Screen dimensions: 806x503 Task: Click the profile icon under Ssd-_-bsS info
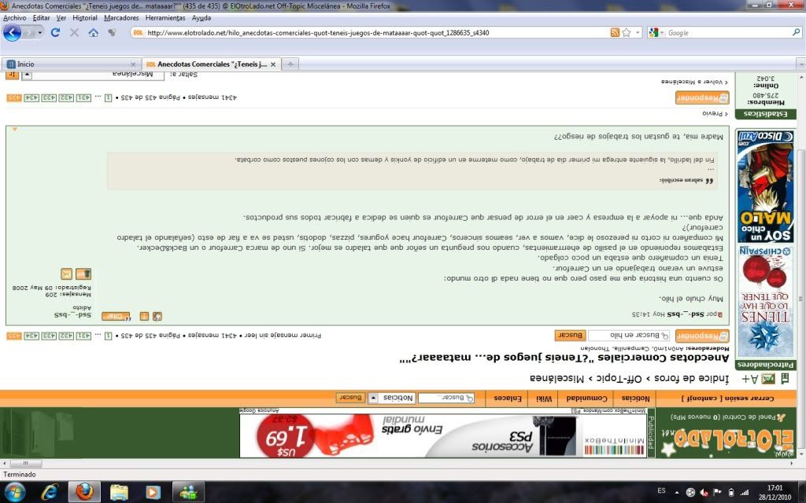(x=83, y=274)
